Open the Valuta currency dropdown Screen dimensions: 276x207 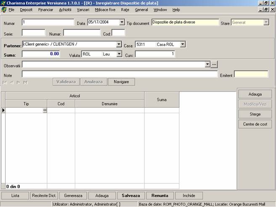119,54
